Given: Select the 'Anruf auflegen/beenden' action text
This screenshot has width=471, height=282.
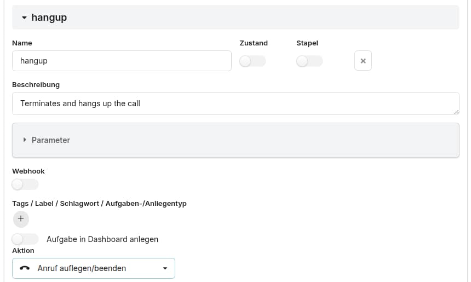Looking at the screenshot, I should [x=82, y=268].
